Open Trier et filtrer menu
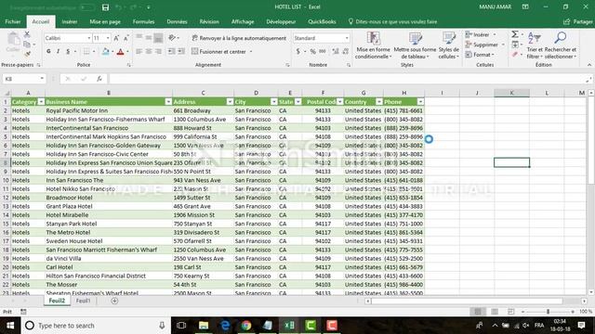 pos(535,45)
